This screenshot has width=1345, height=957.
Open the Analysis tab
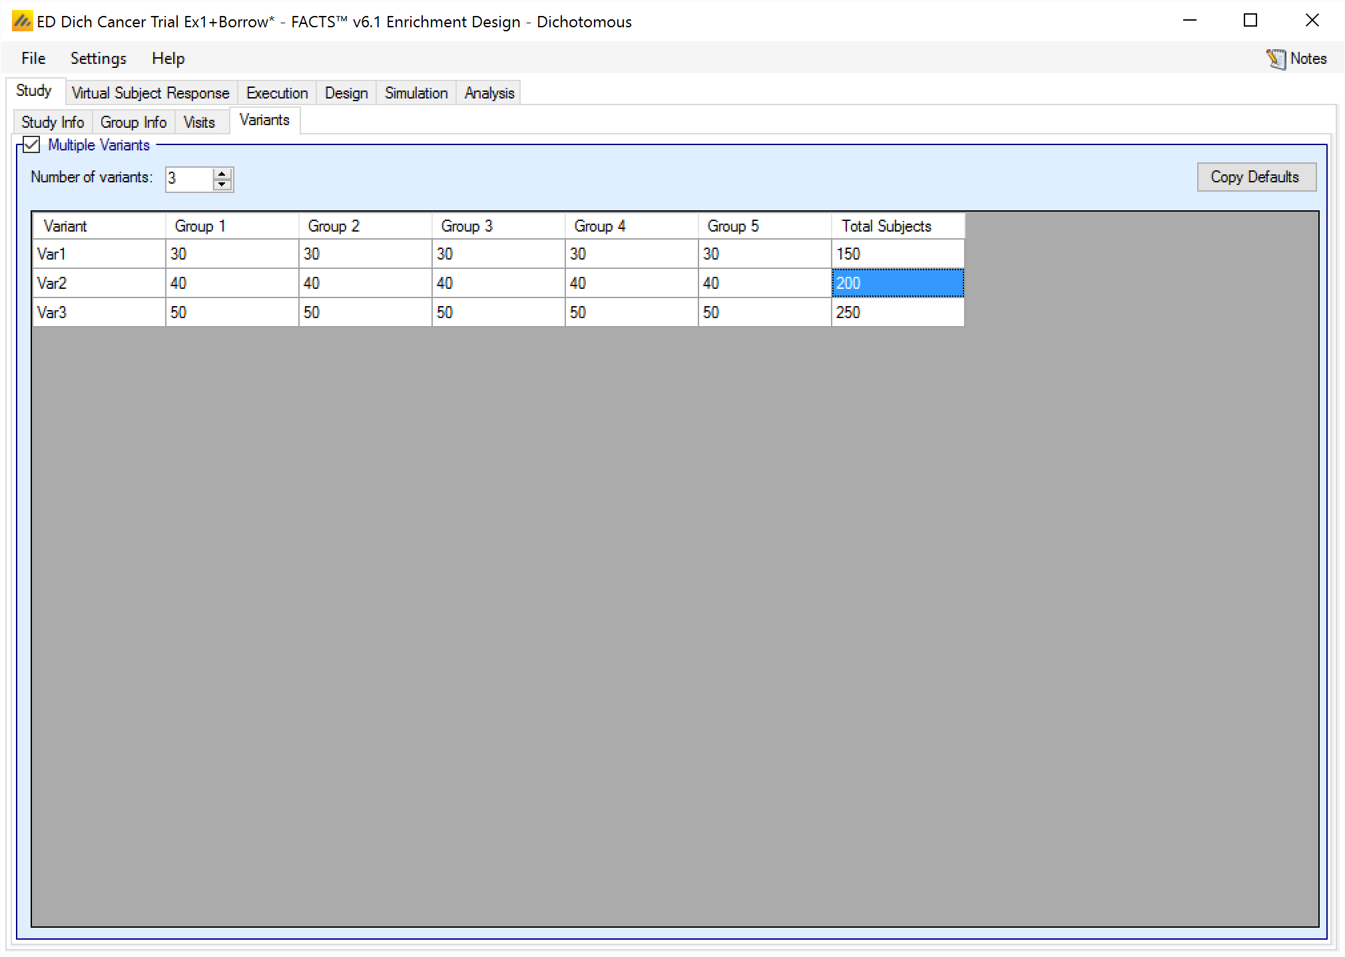tap(489, 93)
